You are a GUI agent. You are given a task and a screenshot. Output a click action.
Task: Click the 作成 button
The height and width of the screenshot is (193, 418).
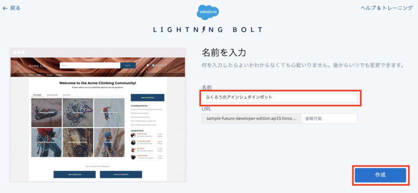(x=380, y=175)
